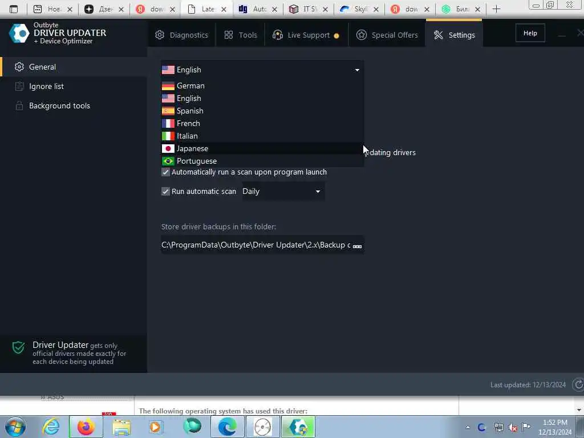Open Windows Explorer from the taskbar
Viewport: 584px width, 438px height.
[x=121, y=427]
